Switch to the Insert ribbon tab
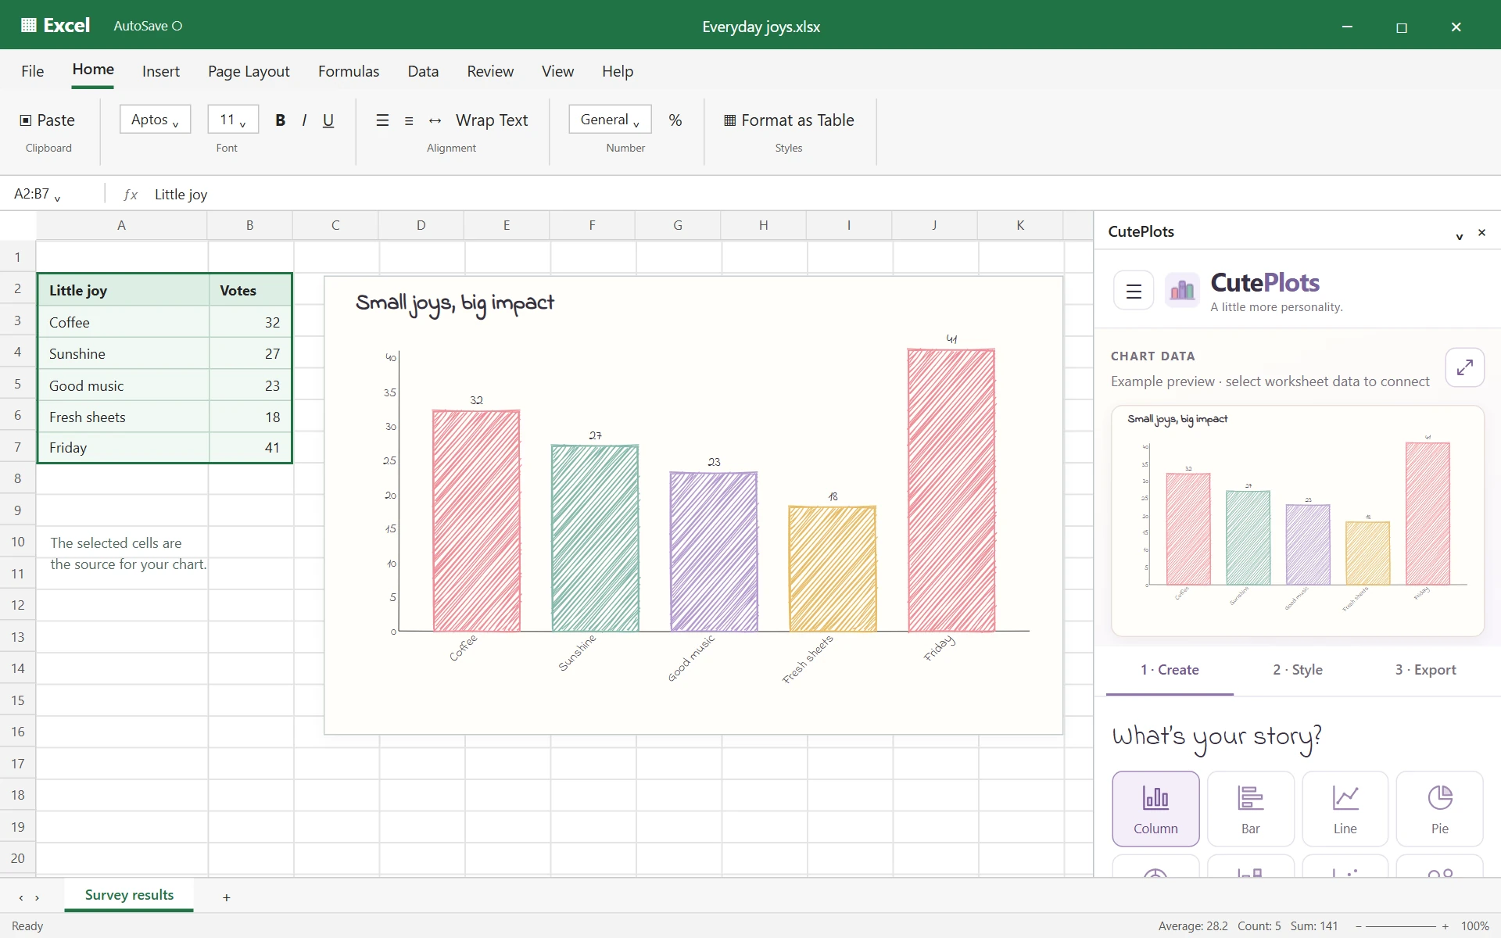This screenshot has width=1501, height=938. click(161, 71)
